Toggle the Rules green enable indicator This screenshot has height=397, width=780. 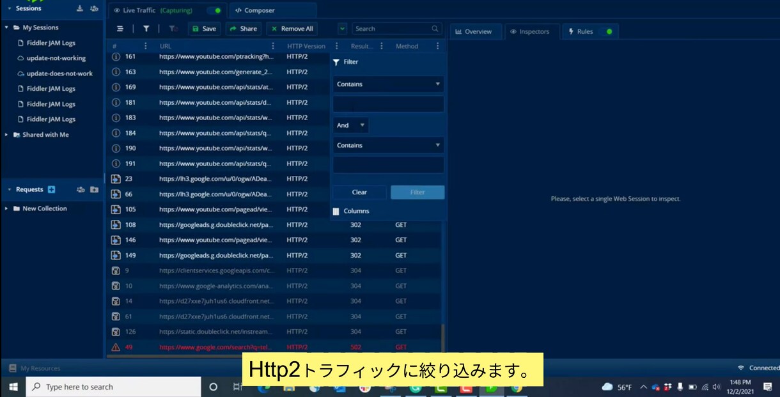[x=609, y=31]
